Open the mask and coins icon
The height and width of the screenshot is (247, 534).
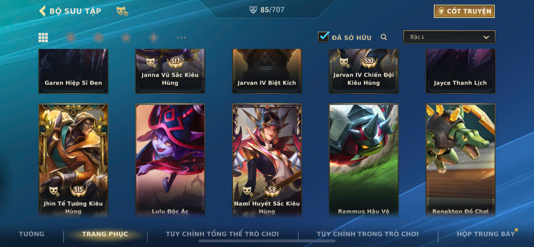pos(122,11)
